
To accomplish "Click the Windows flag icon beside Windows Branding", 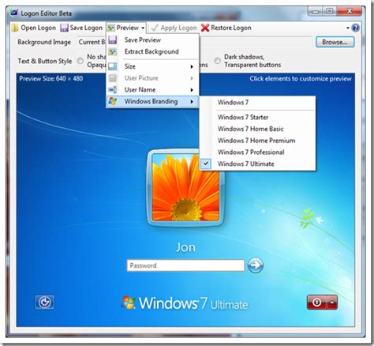I will [113, 101].
